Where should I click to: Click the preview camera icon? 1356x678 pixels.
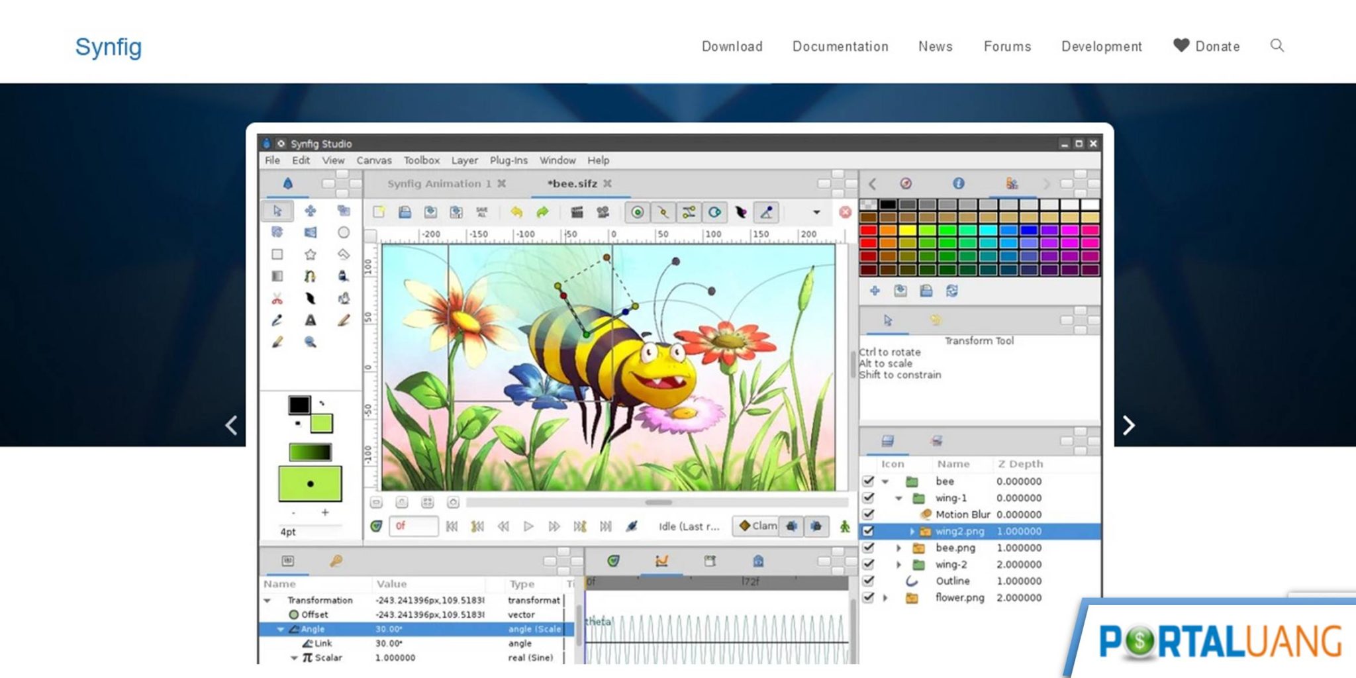[603, 212]
